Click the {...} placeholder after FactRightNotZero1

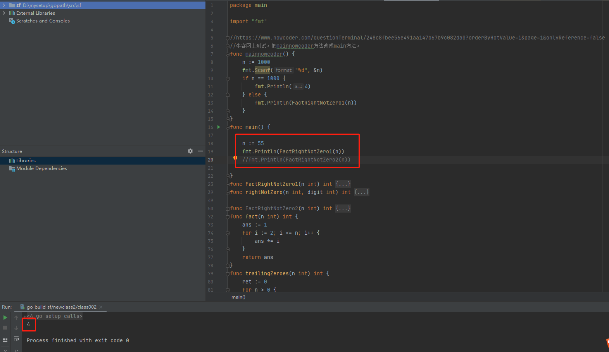pos(343,184)
